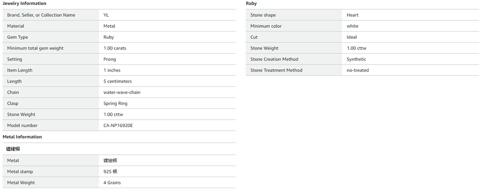The height and width of the screenshot is (190, 482).
Task: Click the 1.00 carats gem weight value
Action: 115,48
